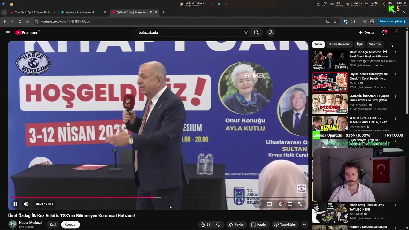
Task: Like the video thumbs up
Action: [x=205, y=225]
